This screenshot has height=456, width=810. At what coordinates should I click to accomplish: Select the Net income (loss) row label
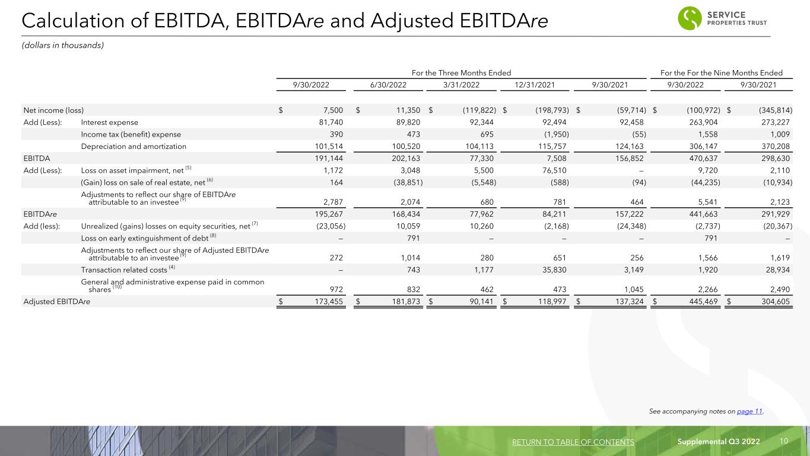pyautogui.click(x=53, y=110)
